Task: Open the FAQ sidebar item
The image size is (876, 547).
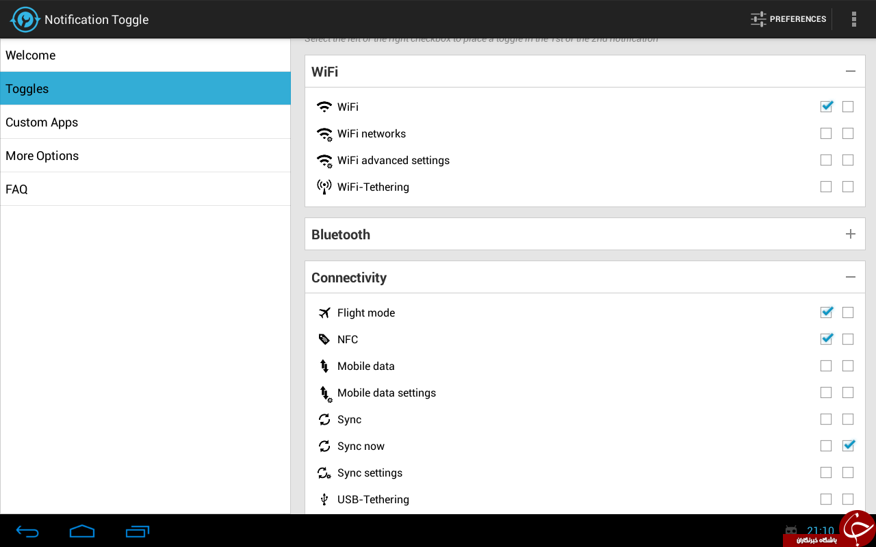Action: [x=145, y=189]
